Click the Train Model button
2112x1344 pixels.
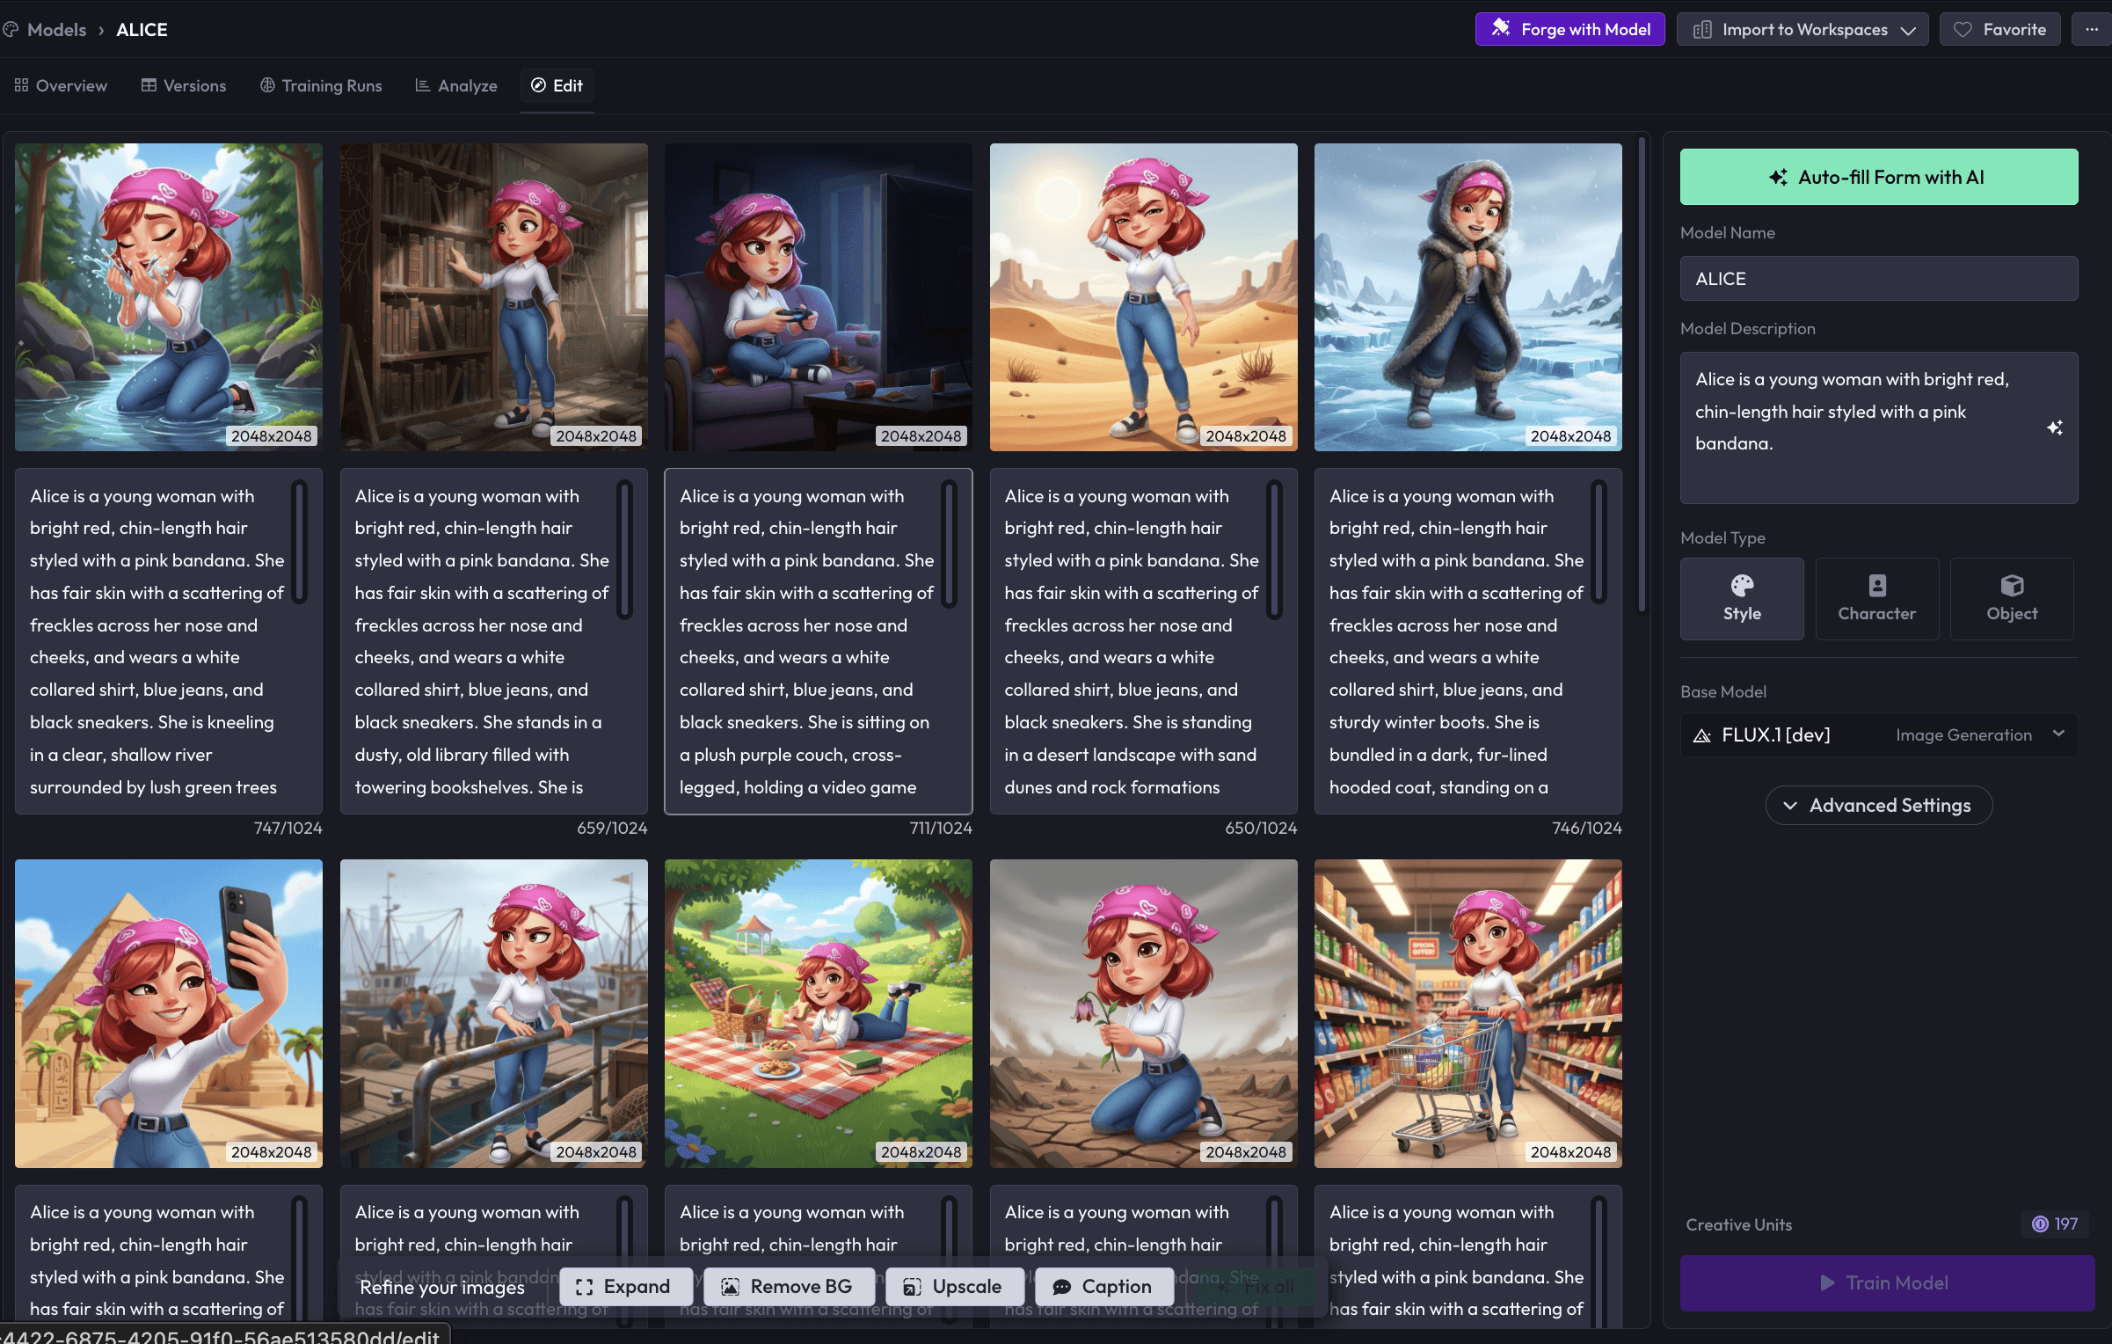(1887, 1282)
